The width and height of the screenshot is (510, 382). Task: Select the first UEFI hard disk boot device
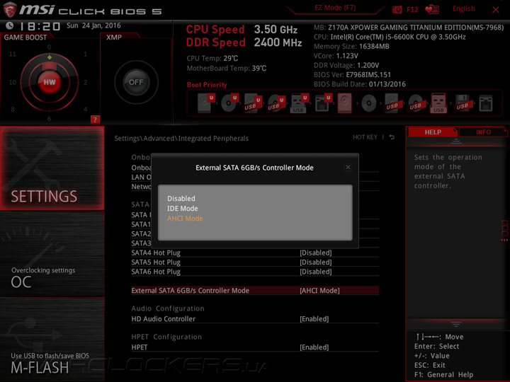tap(206, 103)
